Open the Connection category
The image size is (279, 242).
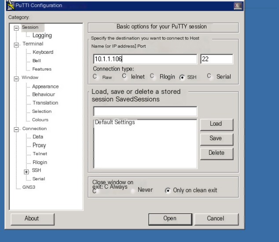[34, 128]
